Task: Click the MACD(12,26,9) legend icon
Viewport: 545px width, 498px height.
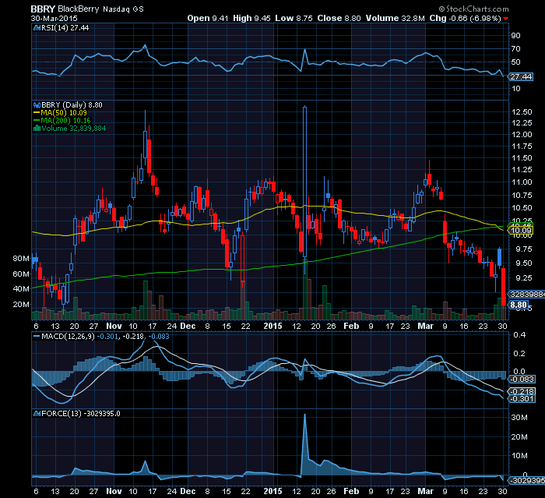Action: (x=35, y=336)
